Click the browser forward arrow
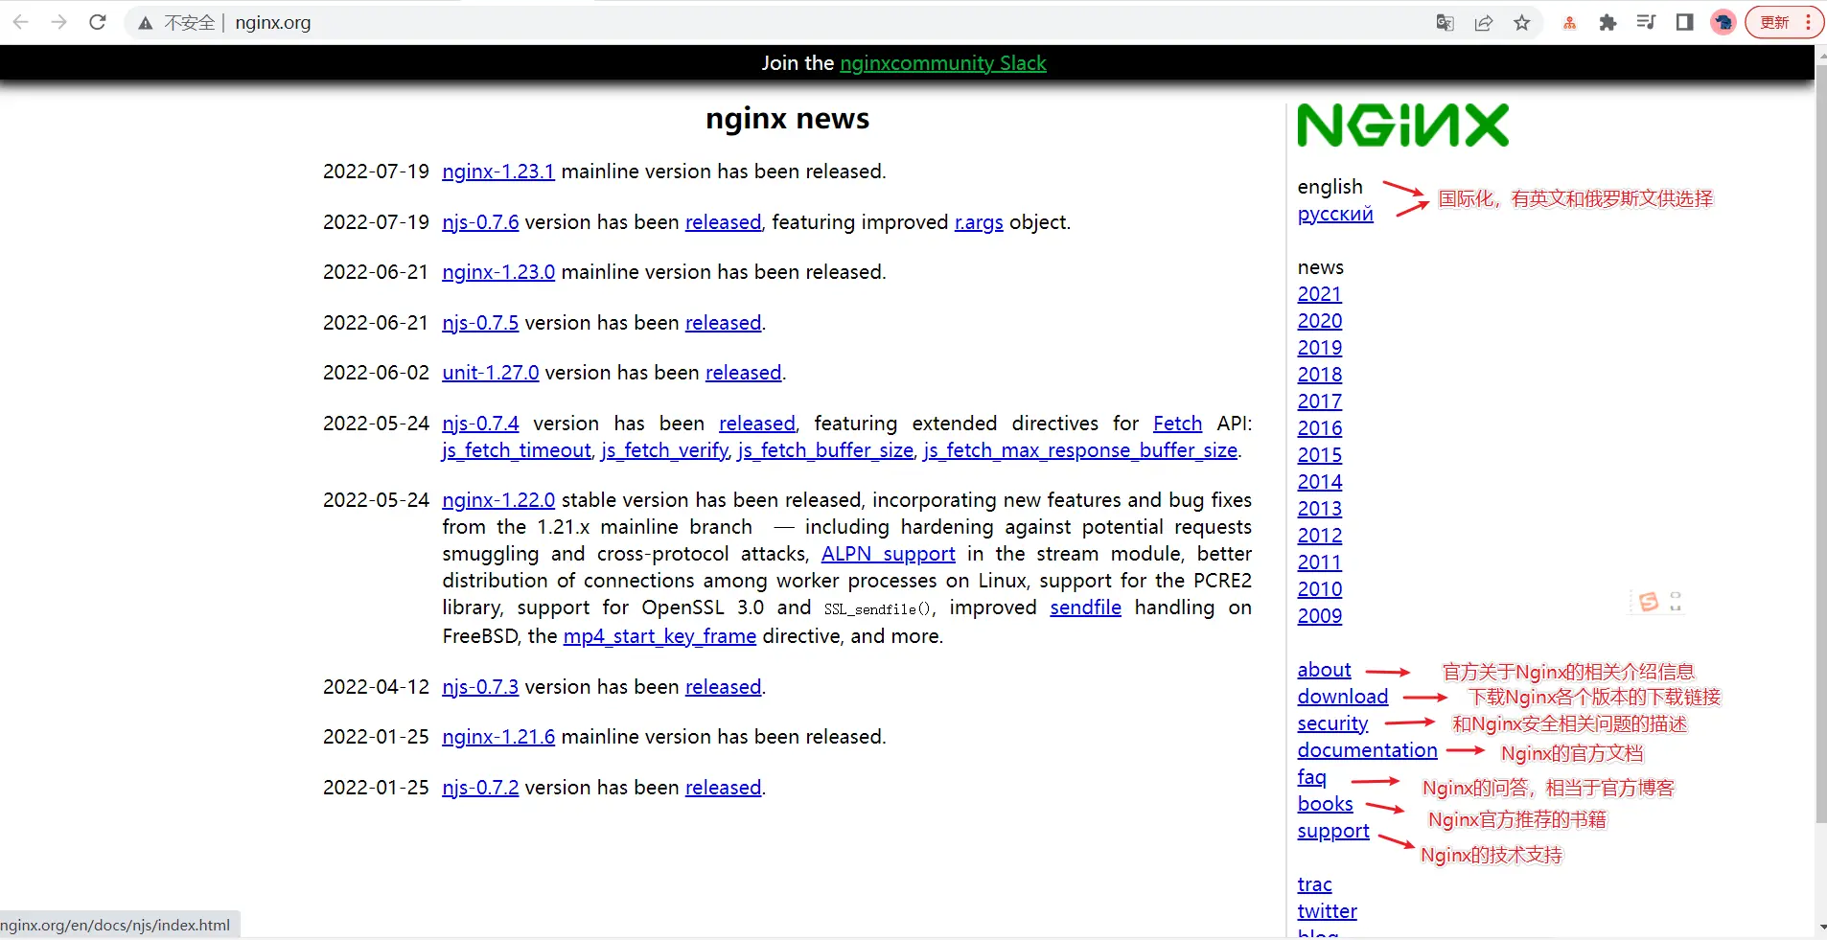The width and height of the screenshot is (1827, 940). [59, 22]
